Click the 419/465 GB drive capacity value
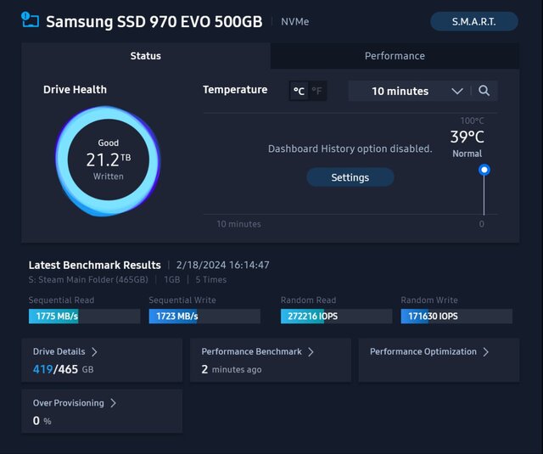 click(x=62, y=370)
